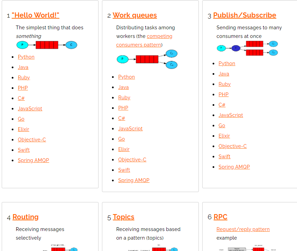This screenshot has width=297, height=251.
Task: Open C# link in Hello World card
Action: [21, 98]
